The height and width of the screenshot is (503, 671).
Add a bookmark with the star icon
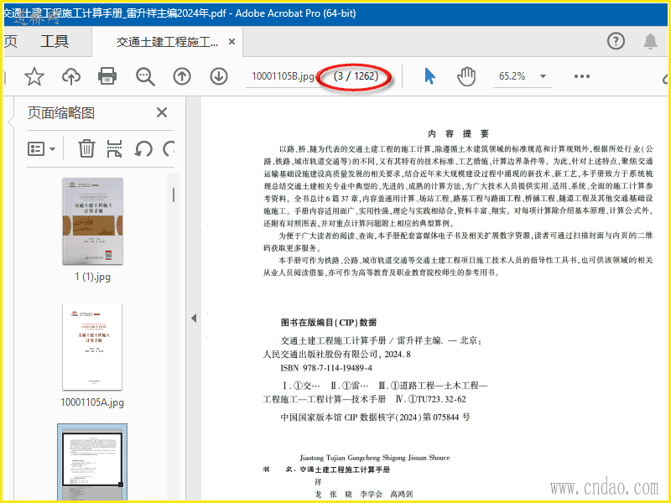[34, 76]
